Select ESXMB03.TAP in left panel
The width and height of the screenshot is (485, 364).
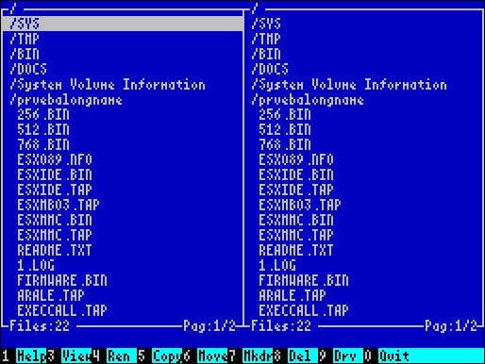click(59, 205)
